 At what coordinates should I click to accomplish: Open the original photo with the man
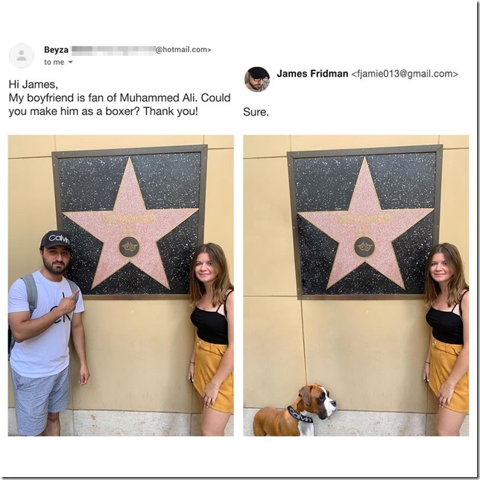click(121, 285)
